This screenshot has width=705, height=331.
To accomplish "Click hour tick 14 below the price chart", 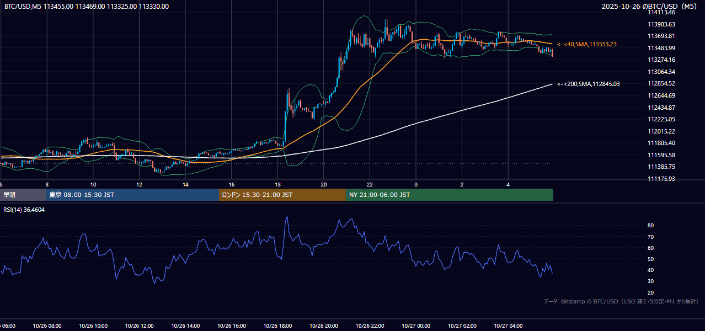I will (185, 184).
